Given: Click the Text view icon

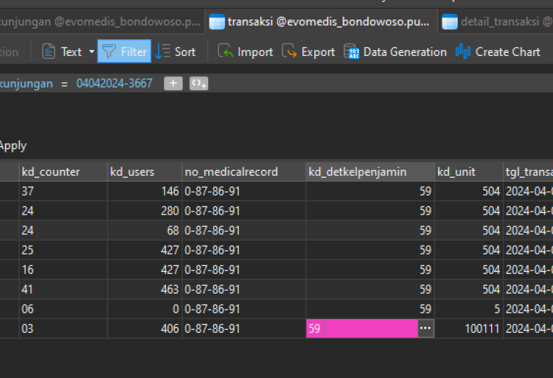Looking at the screenshot, I should (x=48, y=52).
